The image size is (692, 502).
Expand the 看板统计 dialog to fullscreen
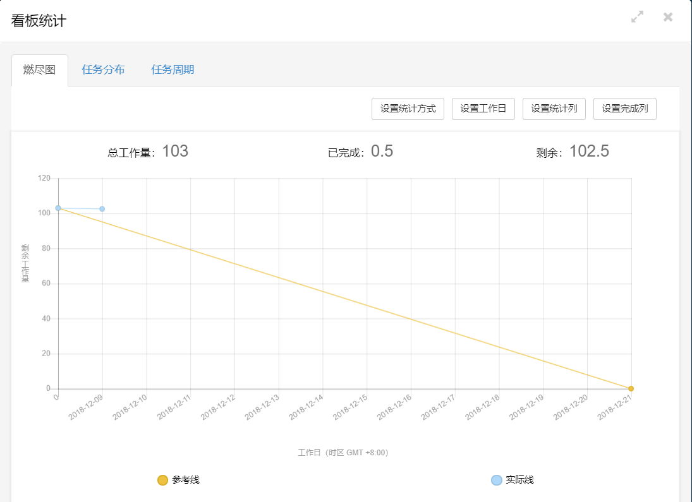point(637,17)
